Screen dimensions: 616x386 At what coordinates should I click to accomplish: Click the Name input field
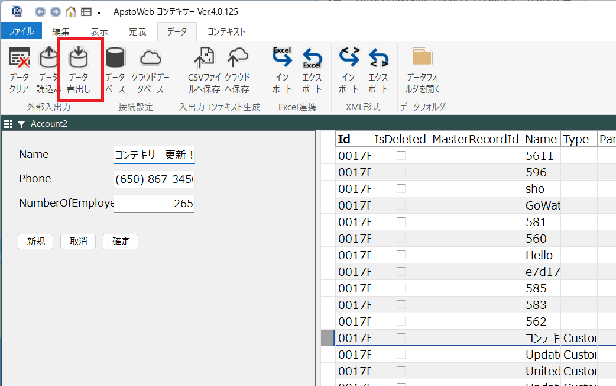click(x=154, y=155)
